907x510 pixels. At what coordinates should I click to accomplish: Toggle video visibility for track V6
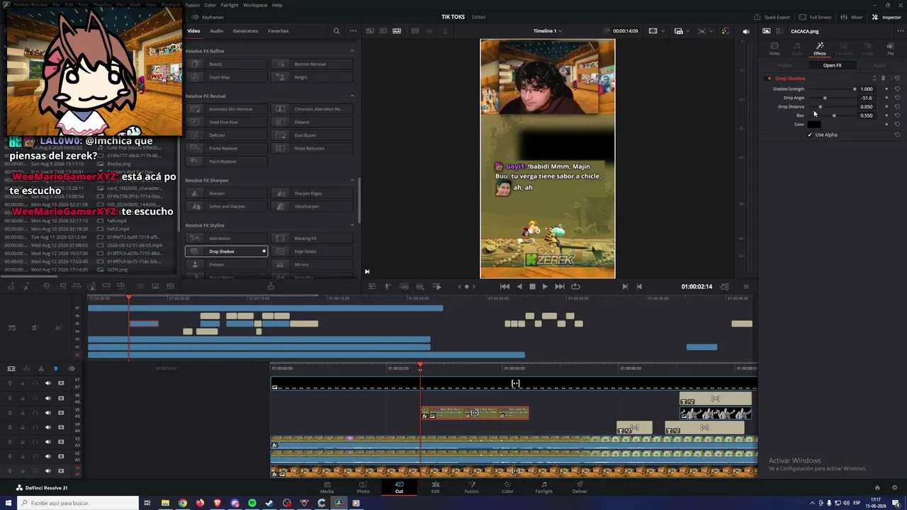pos(61,398)
